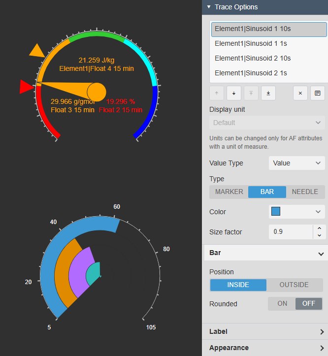This screenshot has height=356, width=328.
Task: Click the Float 2 15 min label
Action: pos(121,110)
